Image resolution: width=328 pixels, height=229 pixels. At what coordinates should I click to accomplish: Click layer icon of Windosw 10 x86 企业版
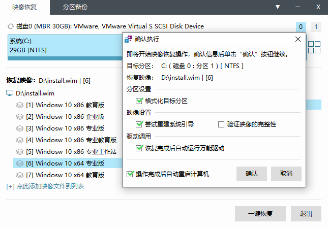[x=20, y=117]
